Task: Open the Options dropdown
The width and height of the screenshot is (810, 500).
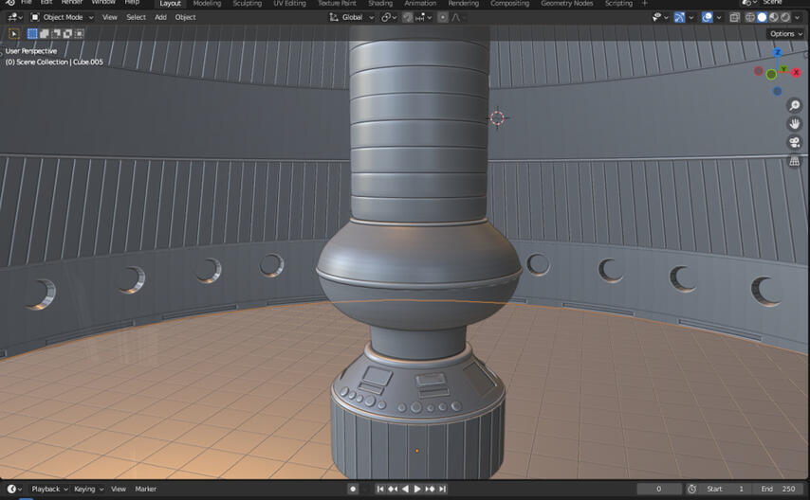Action: [x=786, y=33]
